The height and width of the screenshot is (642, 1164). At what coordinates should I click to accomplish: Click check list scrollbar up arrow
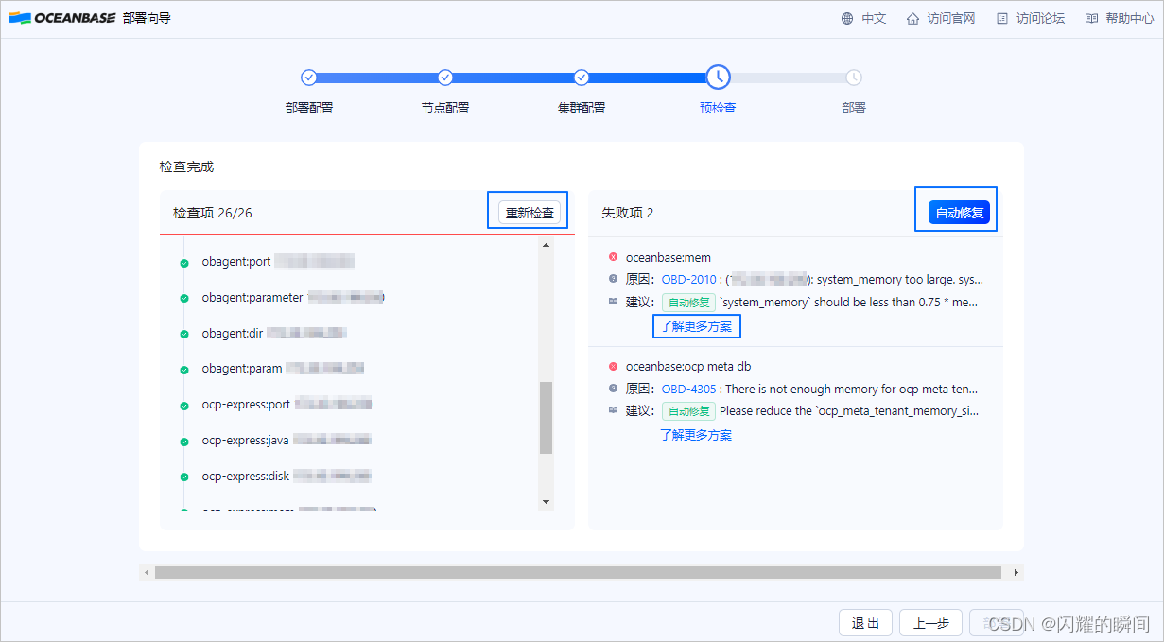[546, 245]
